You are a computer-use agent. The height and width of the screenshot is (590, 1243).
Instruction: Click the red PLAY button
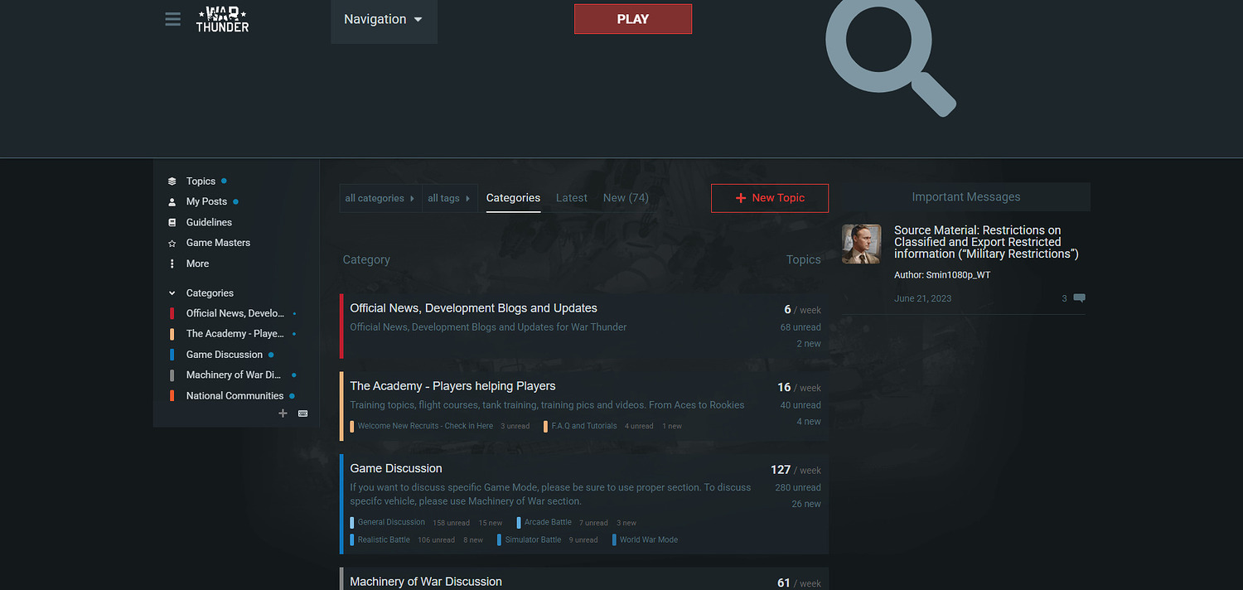633,19
